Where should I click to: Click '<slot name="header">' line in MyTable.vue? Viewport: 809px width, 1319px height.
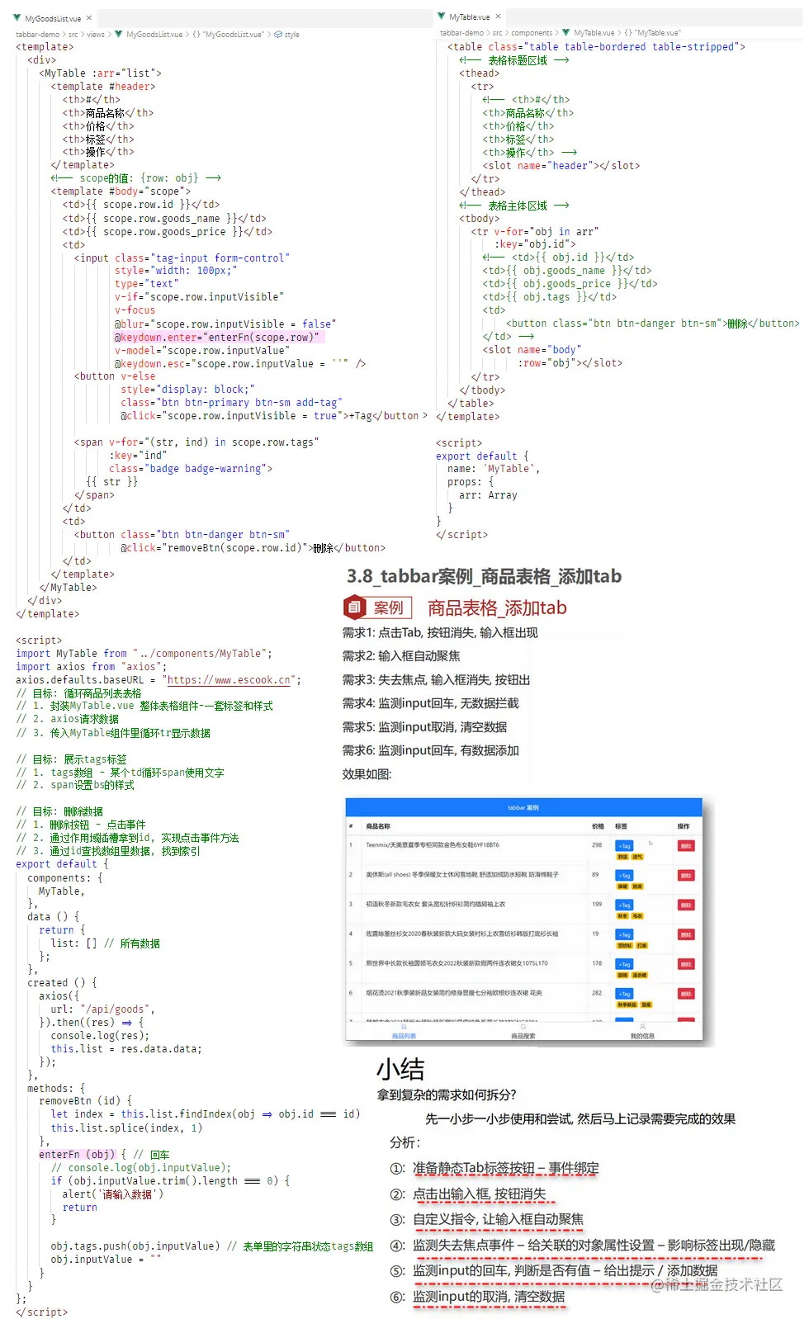(x=561, y=166)
